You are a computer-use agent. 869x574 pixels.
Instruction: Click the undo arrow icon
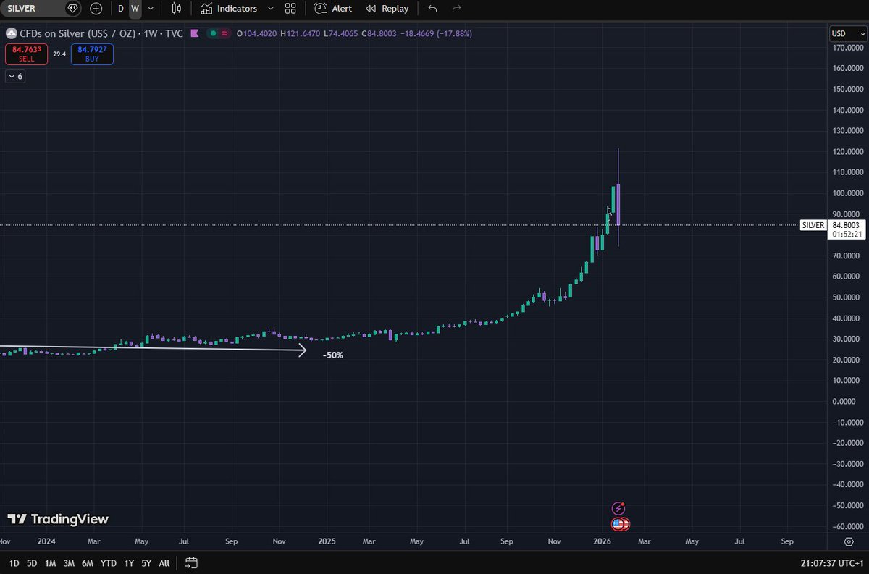432,8
